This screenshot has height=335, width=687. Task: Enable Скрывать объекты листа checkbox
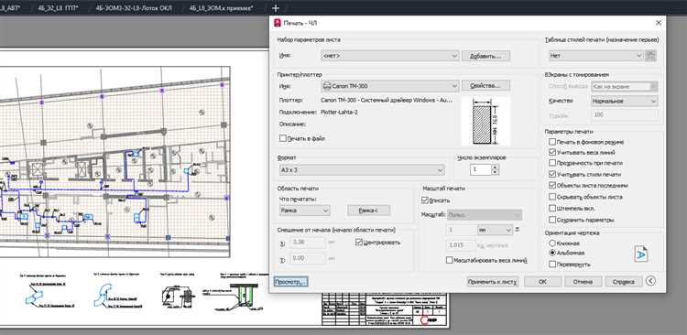[x=552, y=197]
